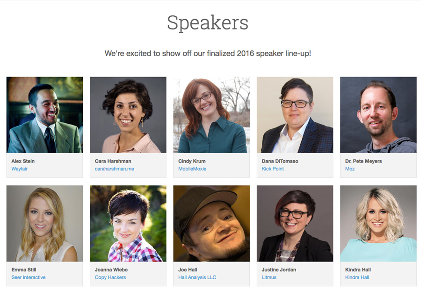This screenshot has height=290, width=421.
Task: Open Cara Harshman's portrait thumbnail
Action: [x=128, y=115]
